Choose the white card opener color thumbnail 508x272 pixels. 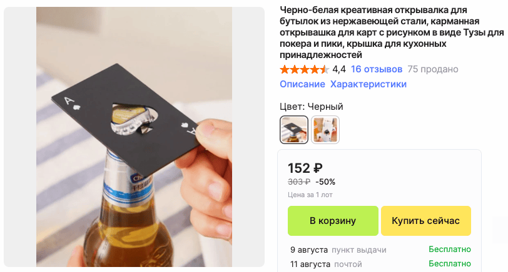click(x=325, y=130)
